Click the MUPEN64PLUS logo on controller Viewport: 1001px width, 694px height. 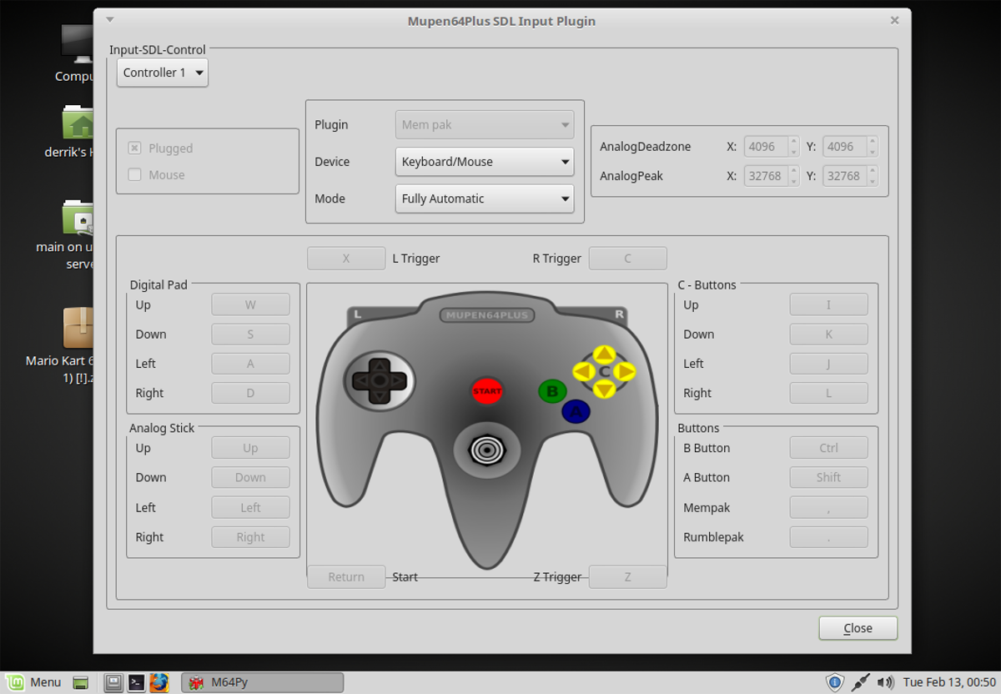(x=487, y=315)
